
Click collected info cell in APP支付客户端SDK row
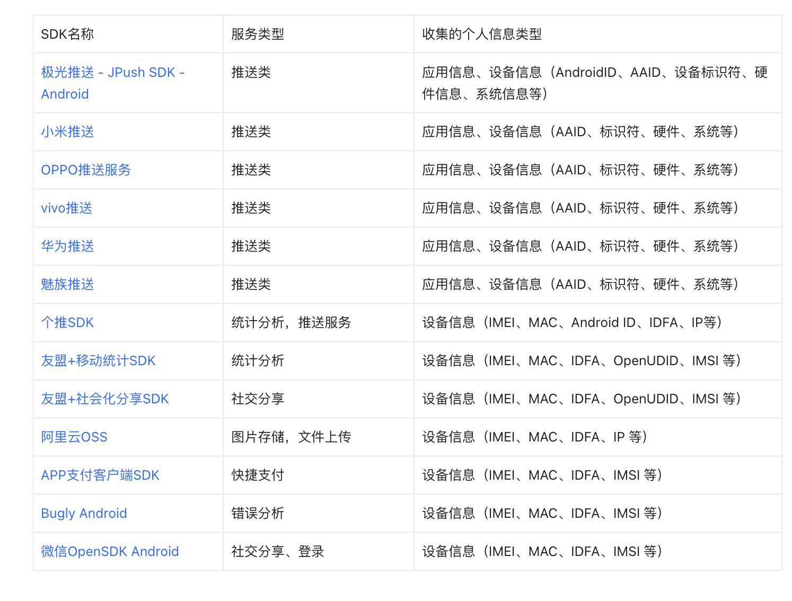click(x=597, y=475)
